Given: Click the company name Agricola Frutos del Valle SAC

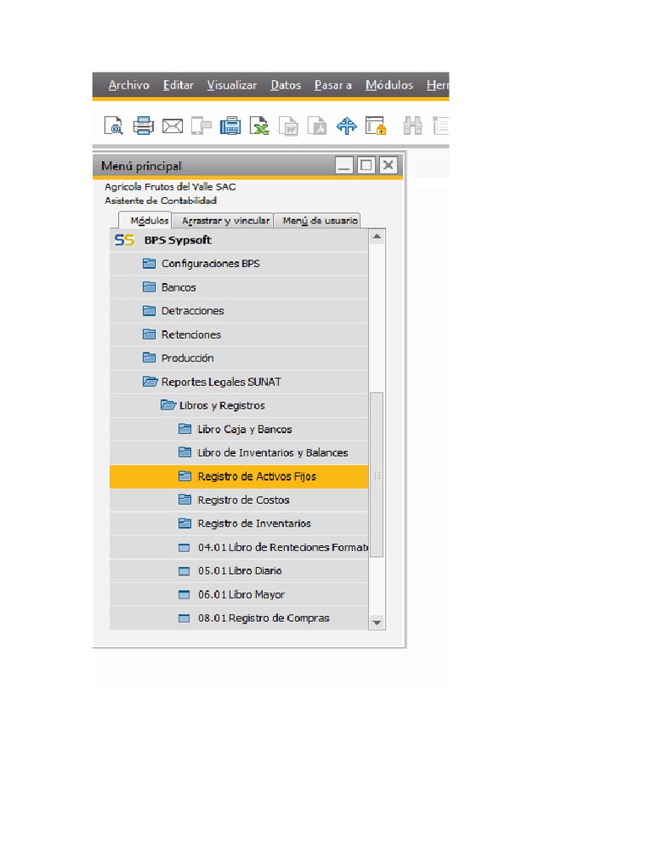Looking at the screenshot, I should tap(170, 187).
